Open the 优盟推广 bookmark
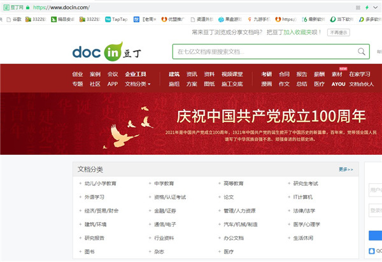Viewport: 382px width, 262px height. (173, 19)
